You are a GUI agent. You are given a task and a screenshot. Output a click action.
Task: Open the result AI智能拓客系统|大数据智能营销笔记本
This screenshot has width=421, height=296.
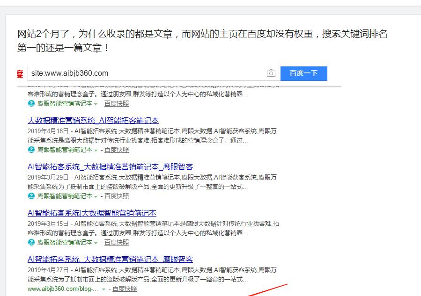(x=92, y=213)
